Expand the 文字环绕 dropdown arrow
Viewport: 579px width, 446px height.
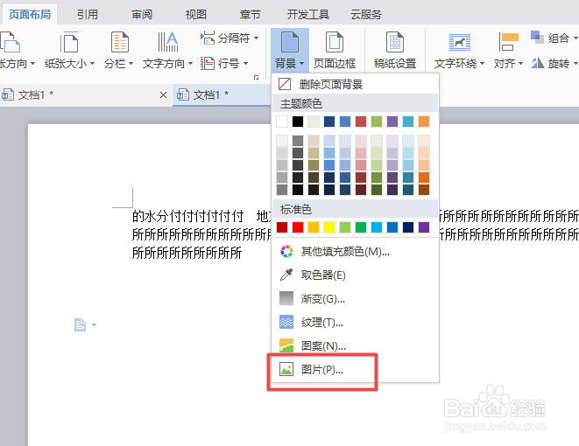pyautogui.click(x=483, y=63)
